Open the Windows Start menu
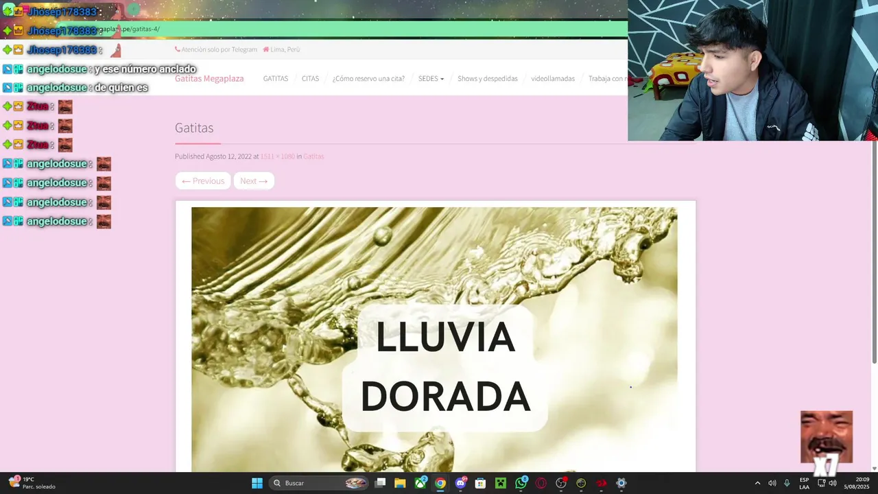 257,483
